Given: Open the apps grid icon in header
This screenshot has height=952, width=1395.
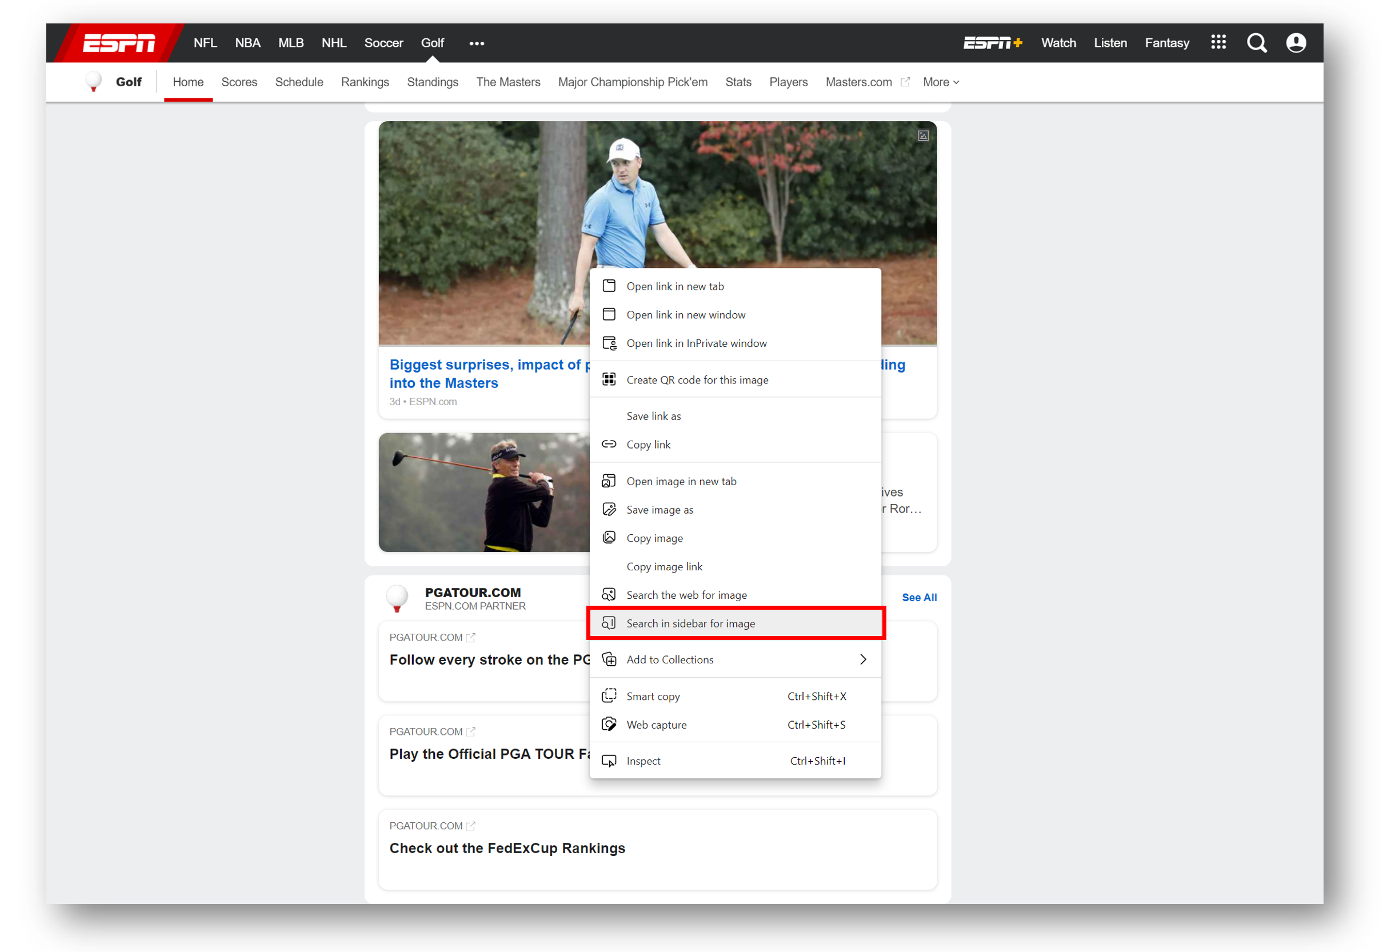Looking at the screenshot, I should point(1218,43).
